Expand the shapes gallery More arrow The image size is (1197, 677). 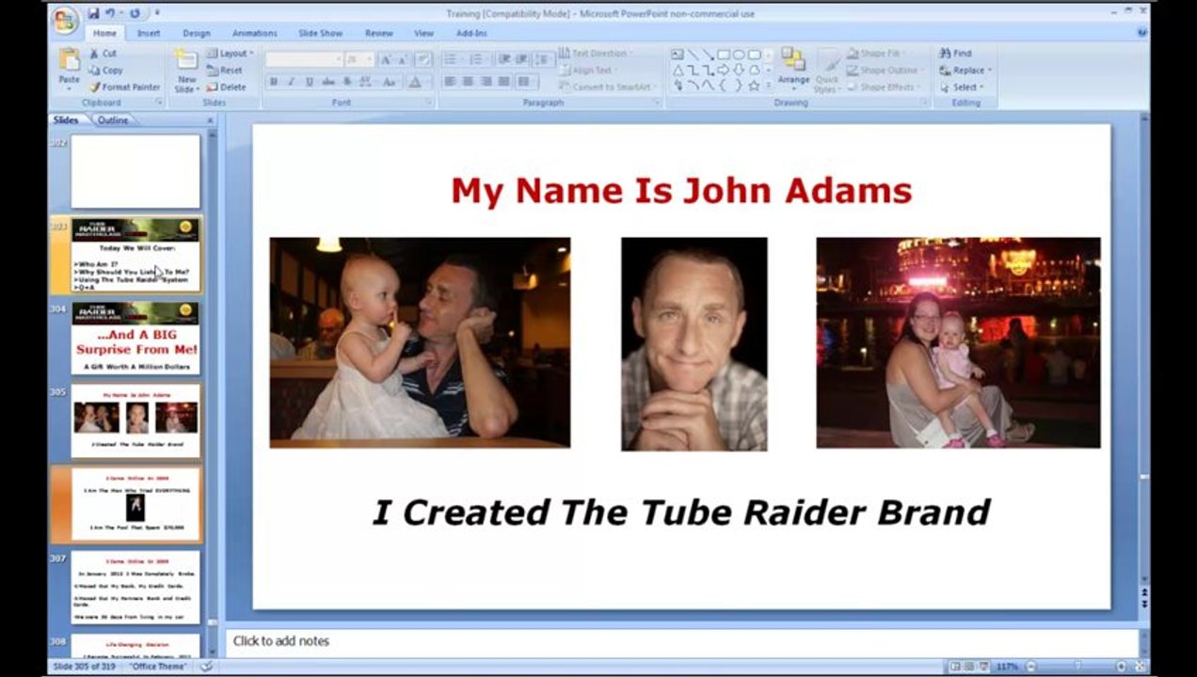pyautogui.click(x=769, y=86)
